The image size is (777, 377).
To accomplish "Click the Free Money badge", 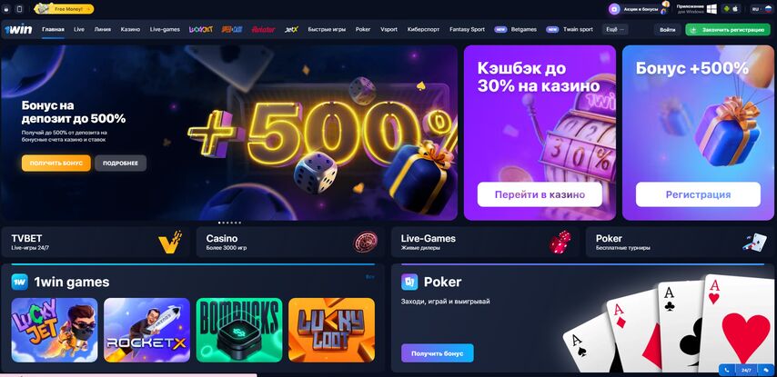I will [x=64, y=9].
